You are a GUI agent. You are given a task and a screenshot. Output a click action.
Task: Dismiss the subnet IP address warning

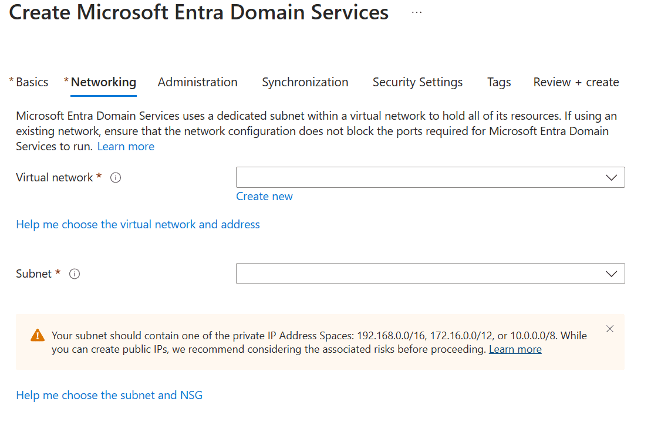tap(609, 329)
